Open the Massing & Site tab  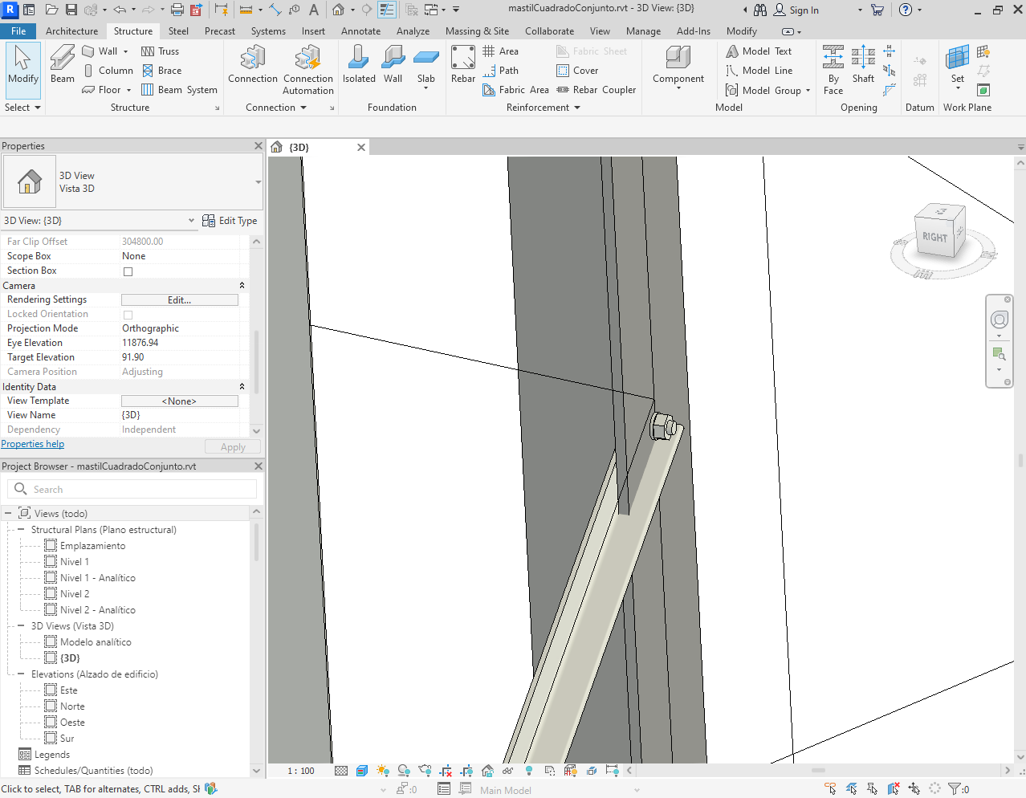click(x=477, y=31)
